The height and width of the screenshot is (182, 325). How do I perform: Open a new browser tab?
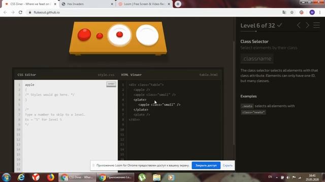[178, 4]
